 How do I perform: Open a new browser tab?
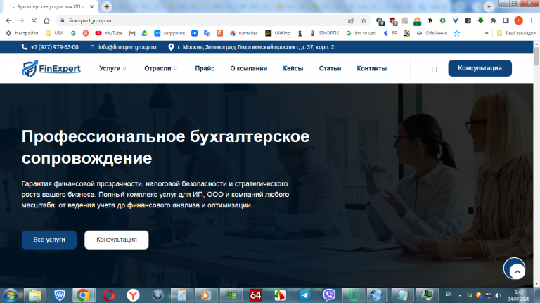(x=107, y=6)
